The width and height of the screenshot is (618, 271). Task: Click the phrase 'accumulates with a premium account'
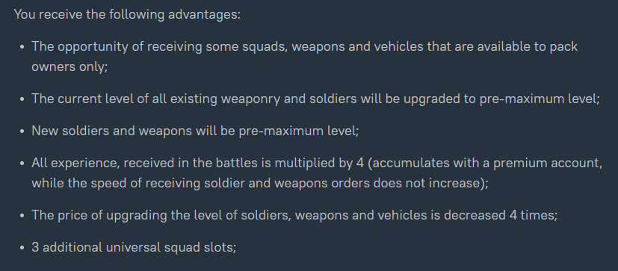pos(485,163)
